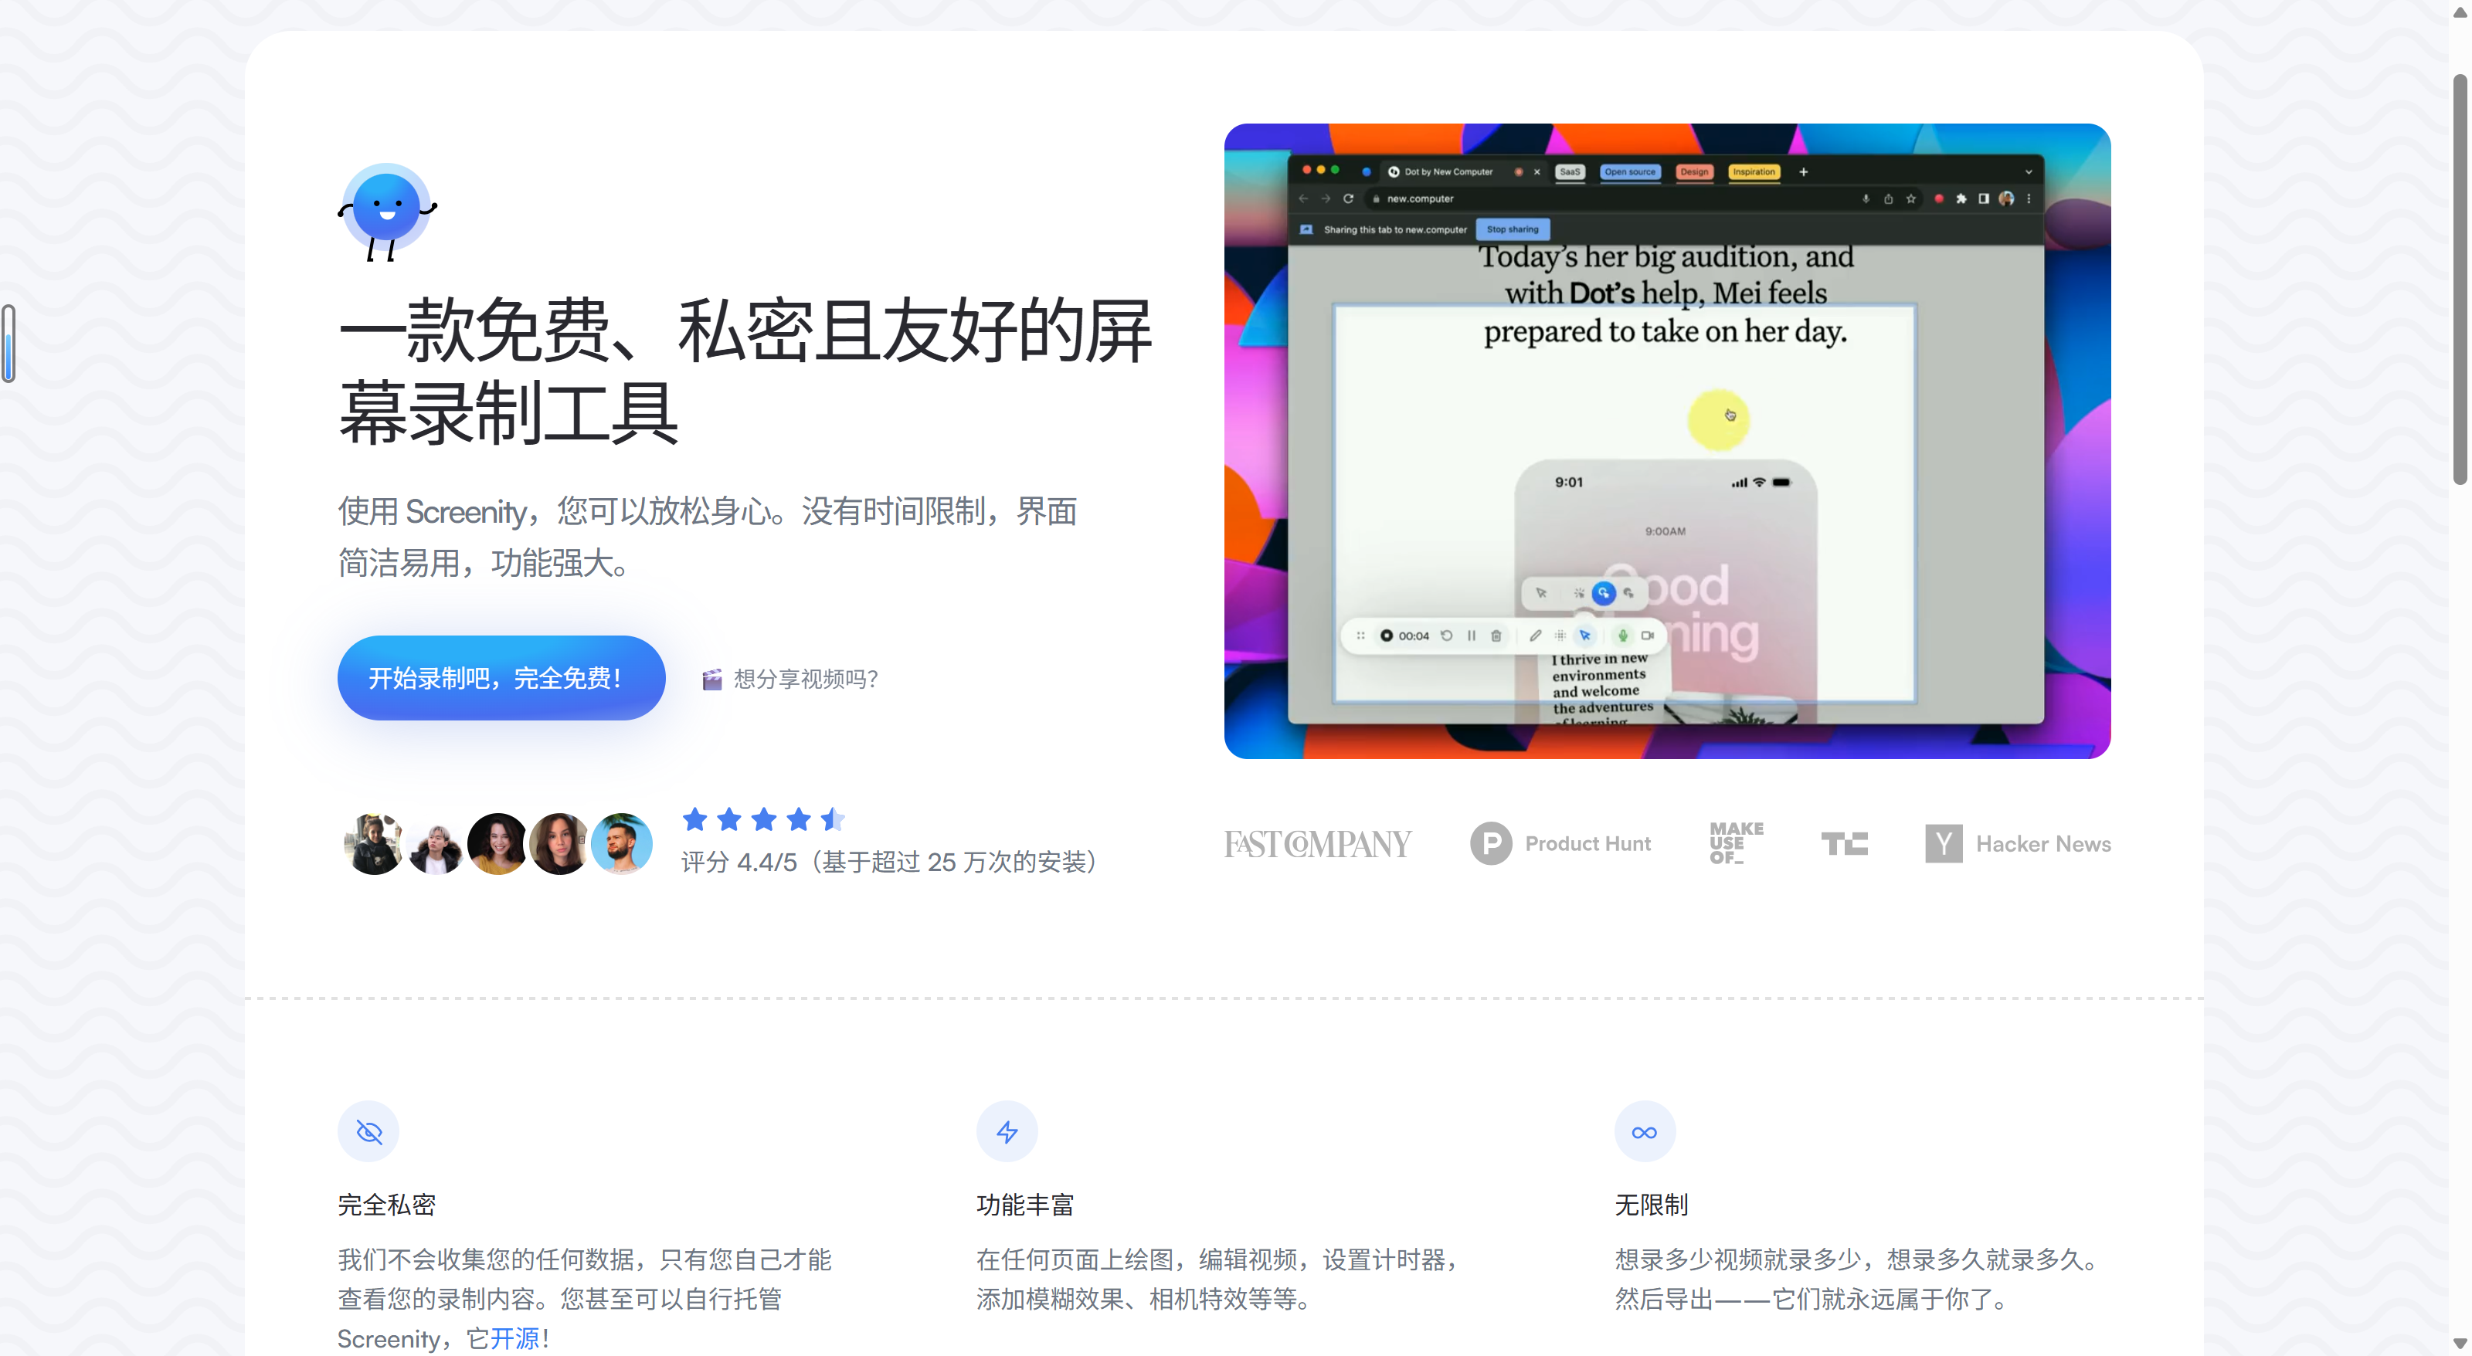Open the tab search chevron dropdown
Screen dimensions: 2472x1356
(2029, 173)
